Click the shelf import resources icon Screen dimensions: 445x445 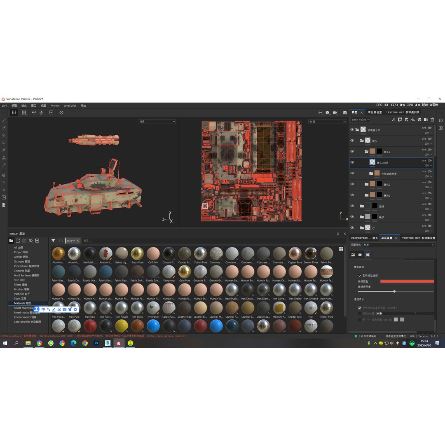(37, 241)
